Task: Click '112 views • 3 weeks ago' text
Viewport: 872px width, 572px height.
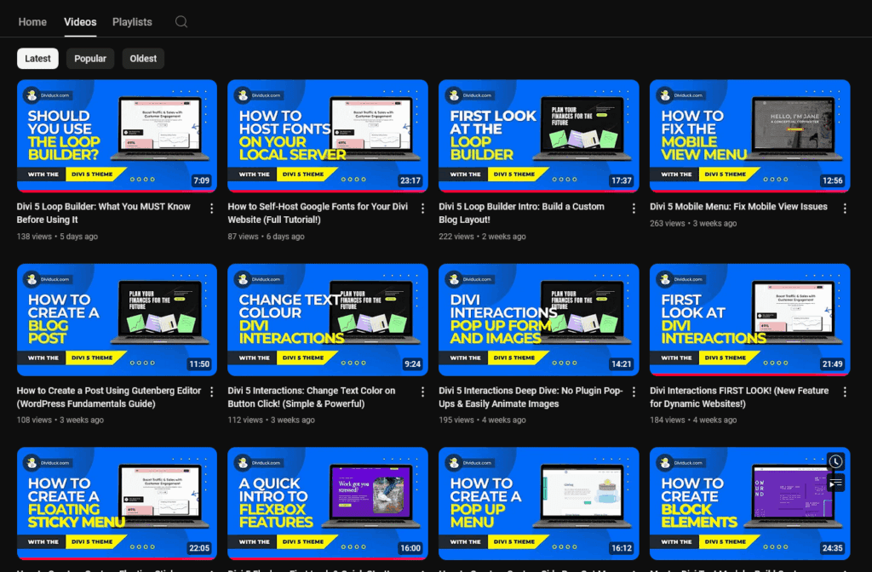Action: (x=271, y=420)
